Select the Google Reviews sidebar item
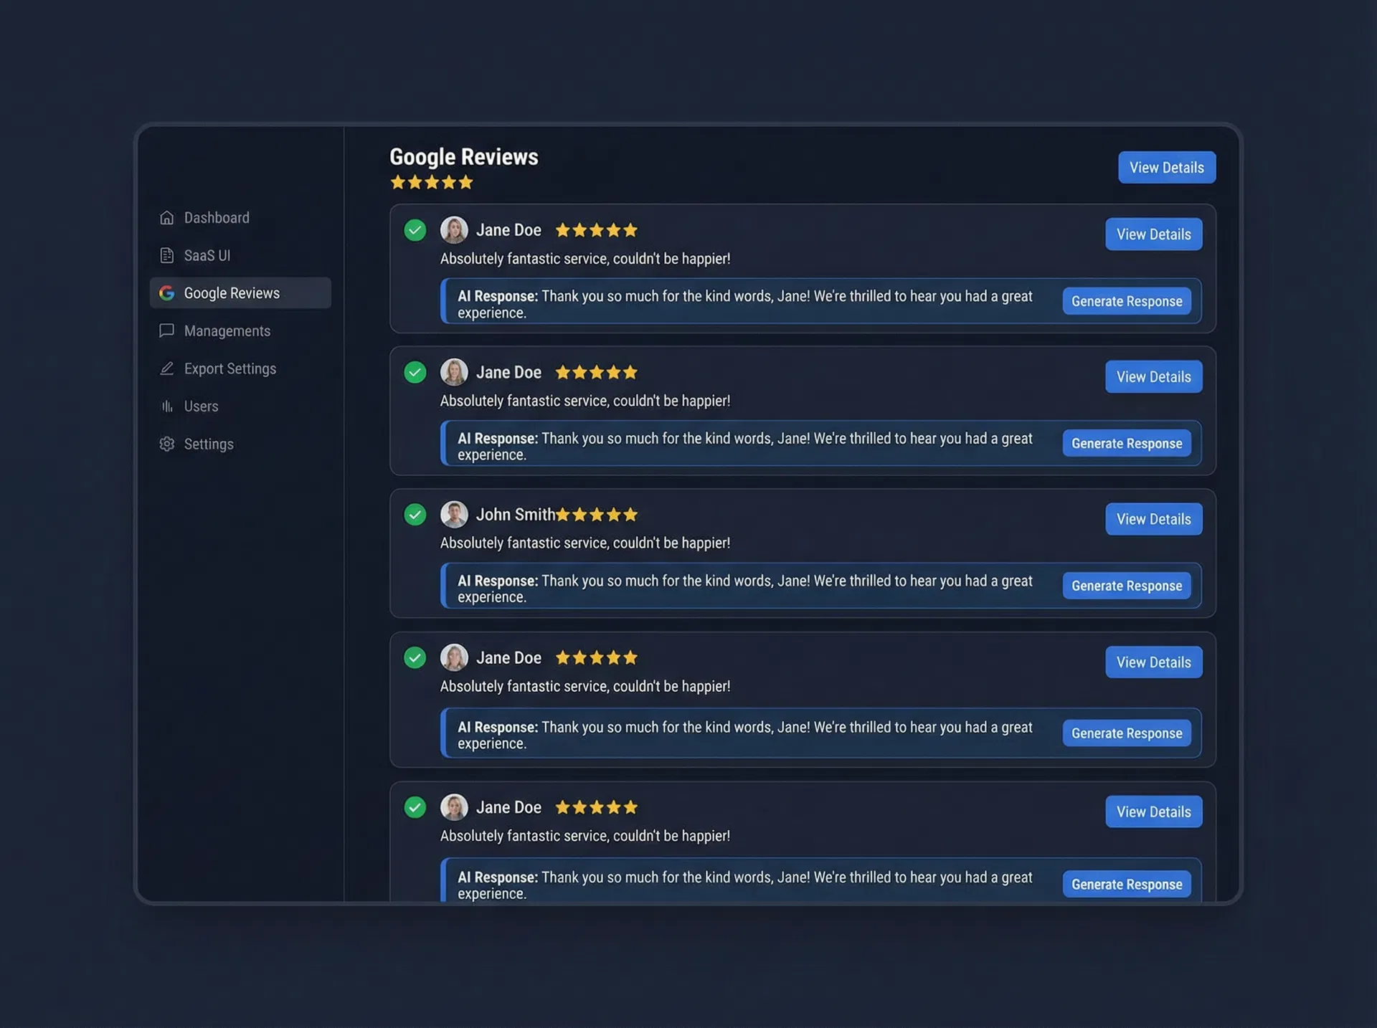1377x1028 pixels. (x=231, y=292)
